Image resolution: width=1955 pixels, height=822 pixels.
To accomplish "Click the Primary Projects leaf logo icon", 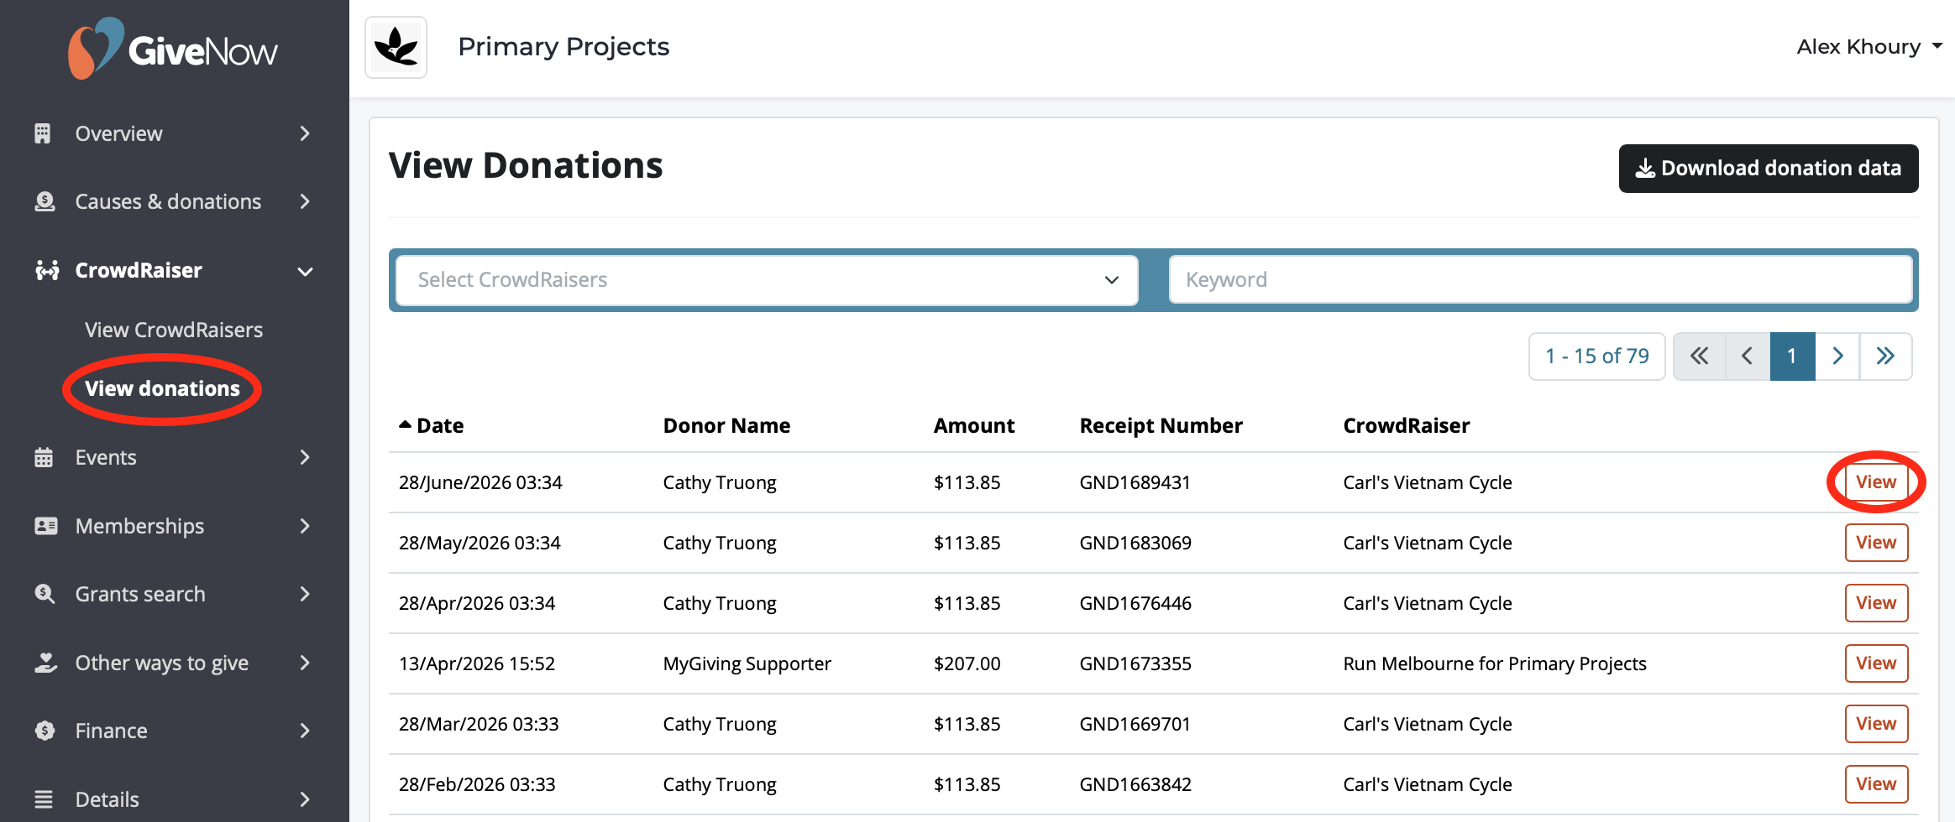I will coord(396,47).
